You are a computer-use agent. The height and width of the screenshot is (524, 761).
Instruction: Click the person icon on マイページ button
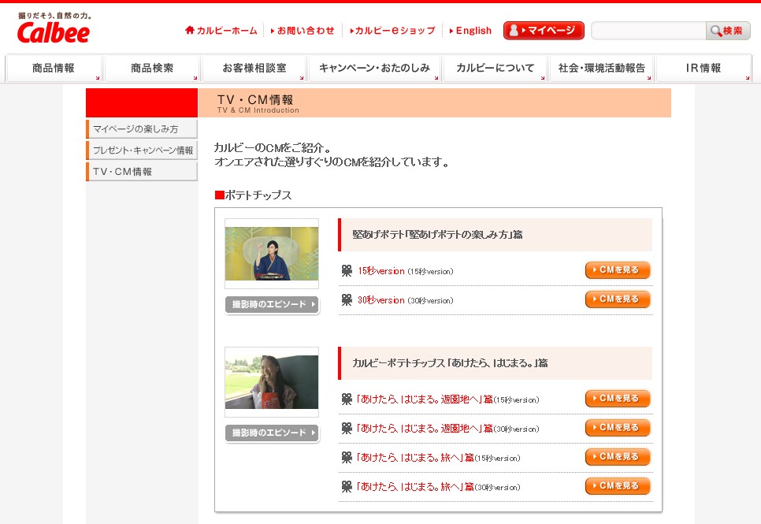[514, 30]
